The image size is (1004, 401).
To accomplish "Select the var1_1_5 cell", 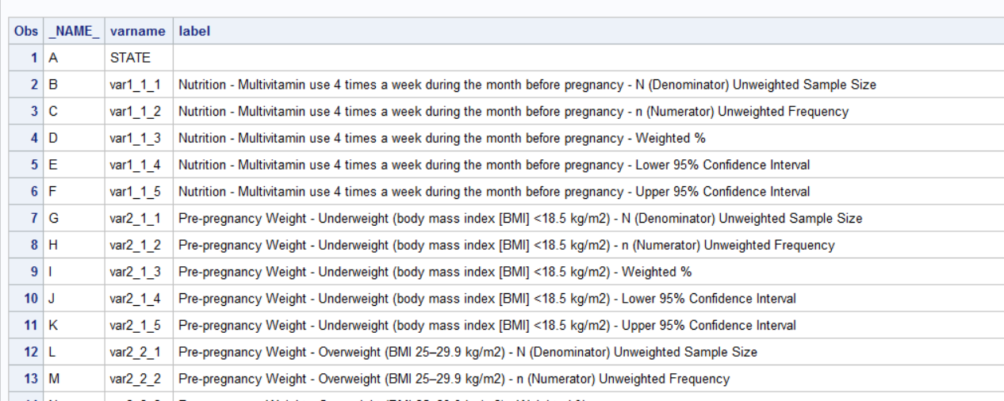I will [135, 192].
